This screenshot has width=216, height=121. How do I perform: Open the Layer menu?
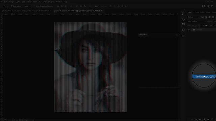(x=18, y=2)
